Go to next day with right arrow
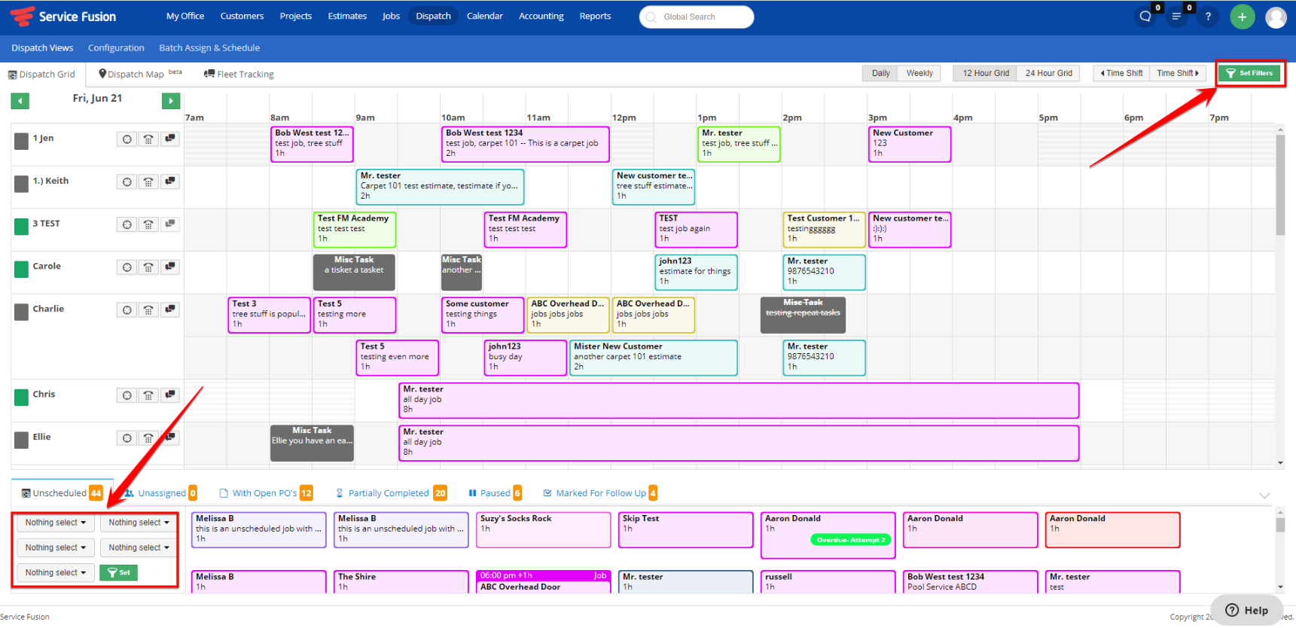 [x=171, y=100]
